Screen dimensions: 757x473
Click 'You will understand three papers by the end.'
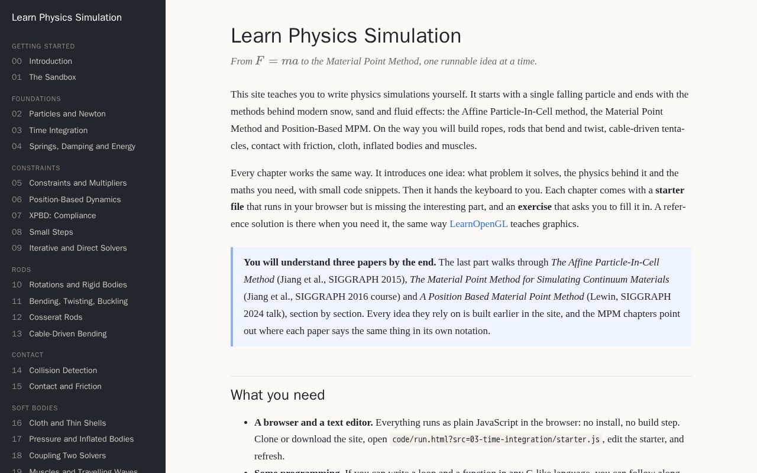(x=340, y=263)
